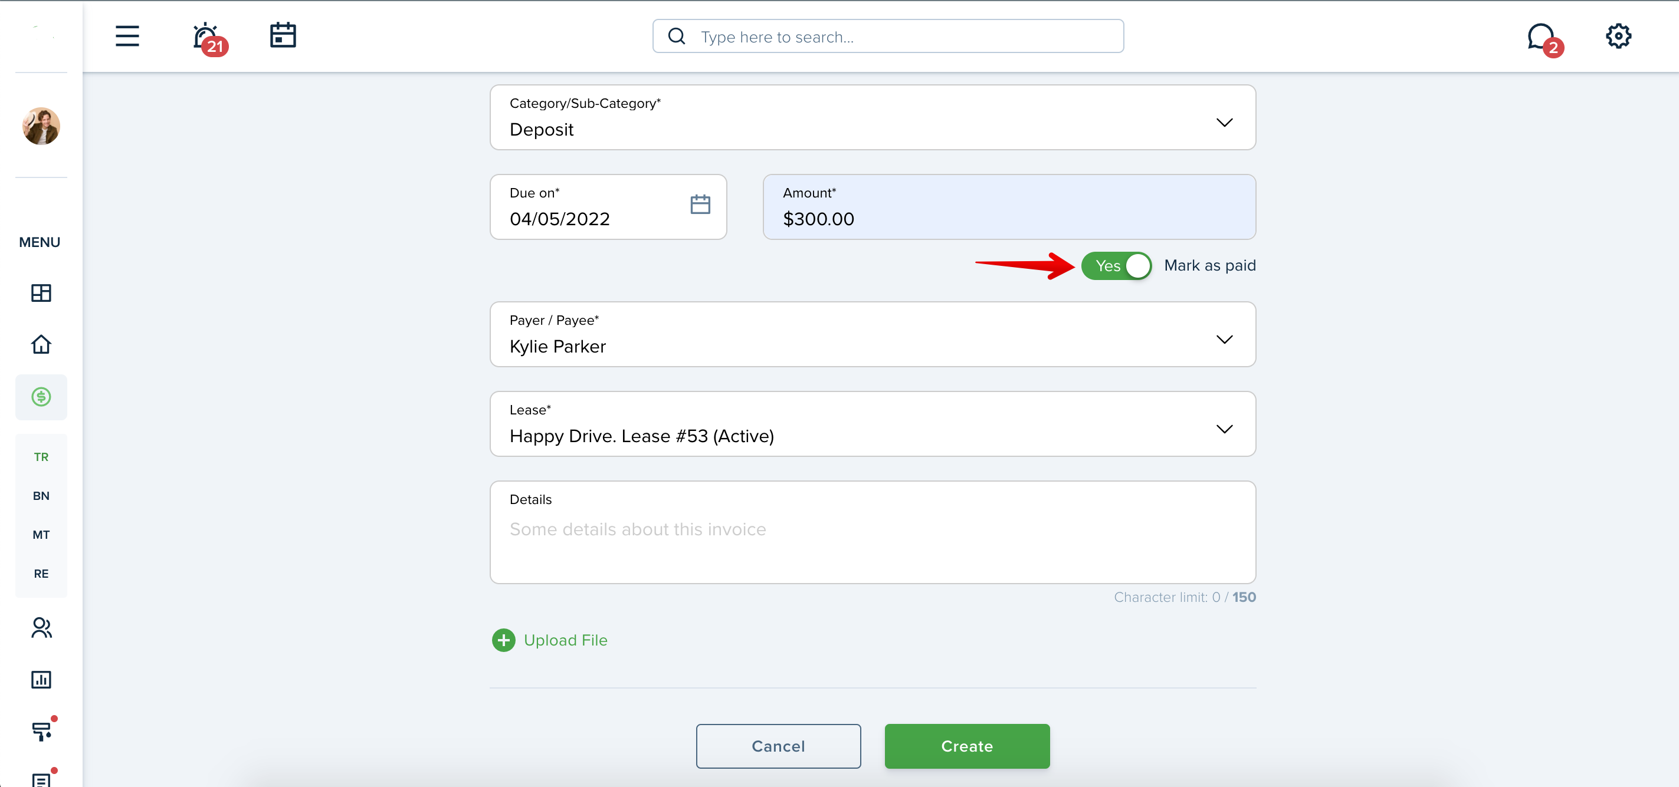This screenshot has height=787, width=1679.
Task: Click the Amount input field
Action: (1009, 206)
